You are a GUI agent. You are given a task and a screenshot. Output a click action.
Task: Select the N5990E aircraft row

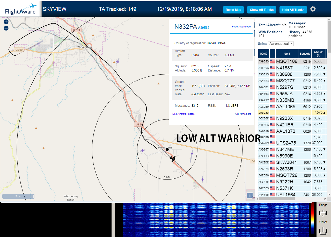pos(292,156)
